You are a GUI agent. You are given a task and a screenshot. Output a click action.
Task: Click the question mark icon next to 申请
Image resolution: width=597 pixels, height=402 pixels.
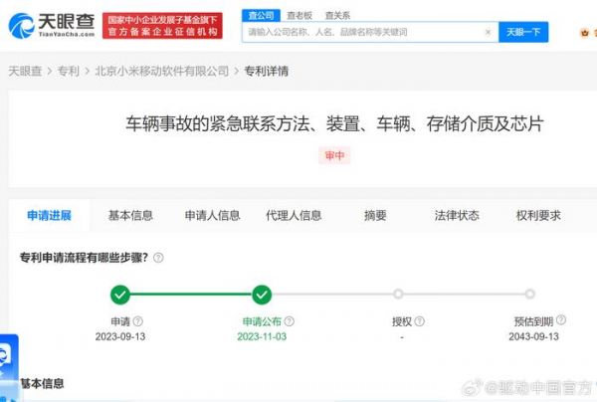138,321
